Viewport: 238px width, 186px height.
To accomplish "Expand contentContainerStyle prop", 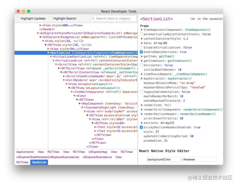I will 142,38.
